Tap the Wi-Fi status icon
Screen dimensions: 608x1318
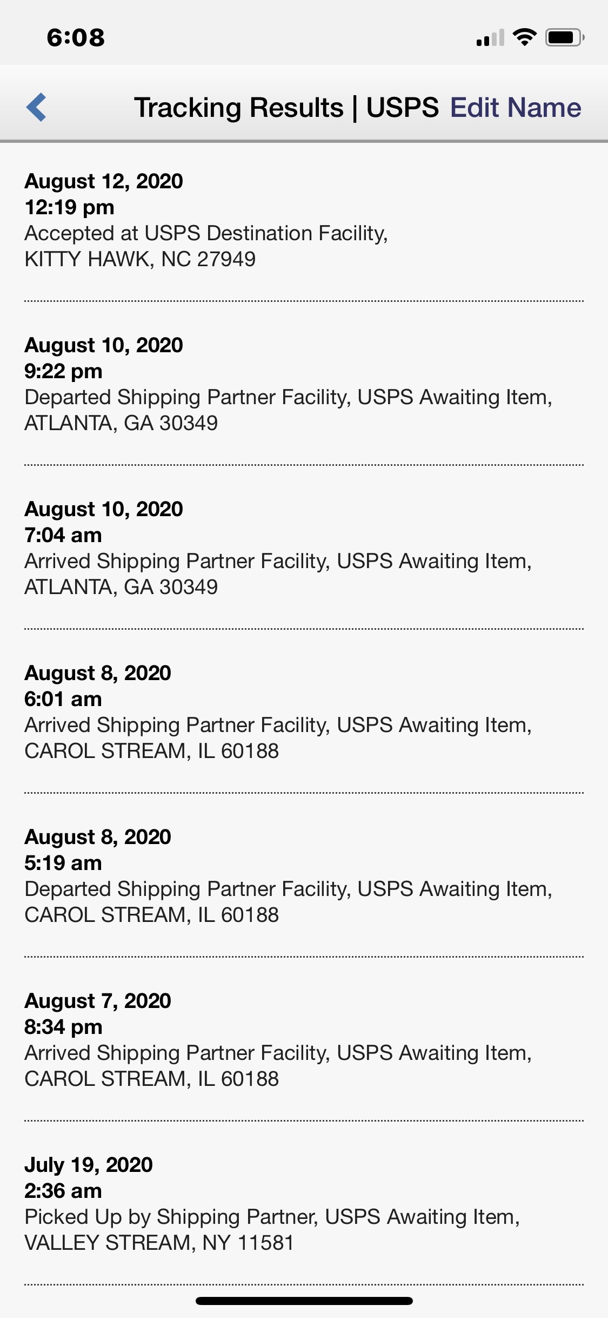click(x=524, y=37)
